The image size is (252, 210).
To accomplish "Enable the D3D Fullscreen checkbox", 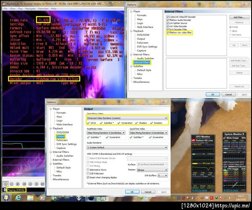I will pos(88,174).
